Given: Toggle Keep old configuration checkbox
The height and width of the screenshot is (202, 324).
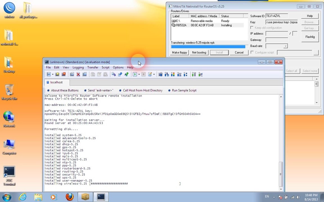Looking at the screenshot, I should pos(252,27).
